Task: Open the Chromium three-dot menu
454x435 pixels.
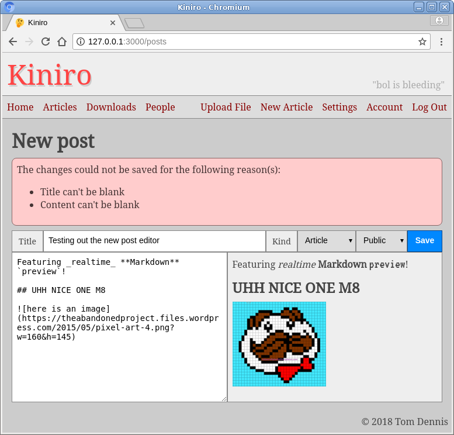Action: pos(442,42)
